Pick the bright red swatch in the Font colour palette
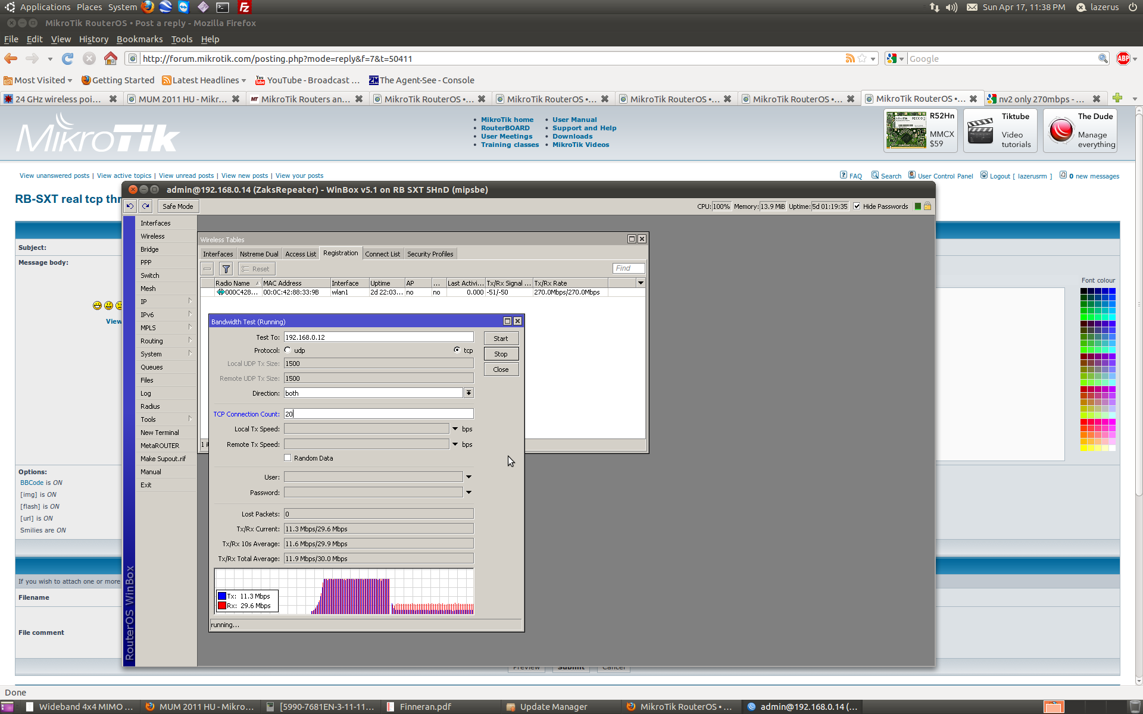1143x714 pixels. [x=1084, y=422]
